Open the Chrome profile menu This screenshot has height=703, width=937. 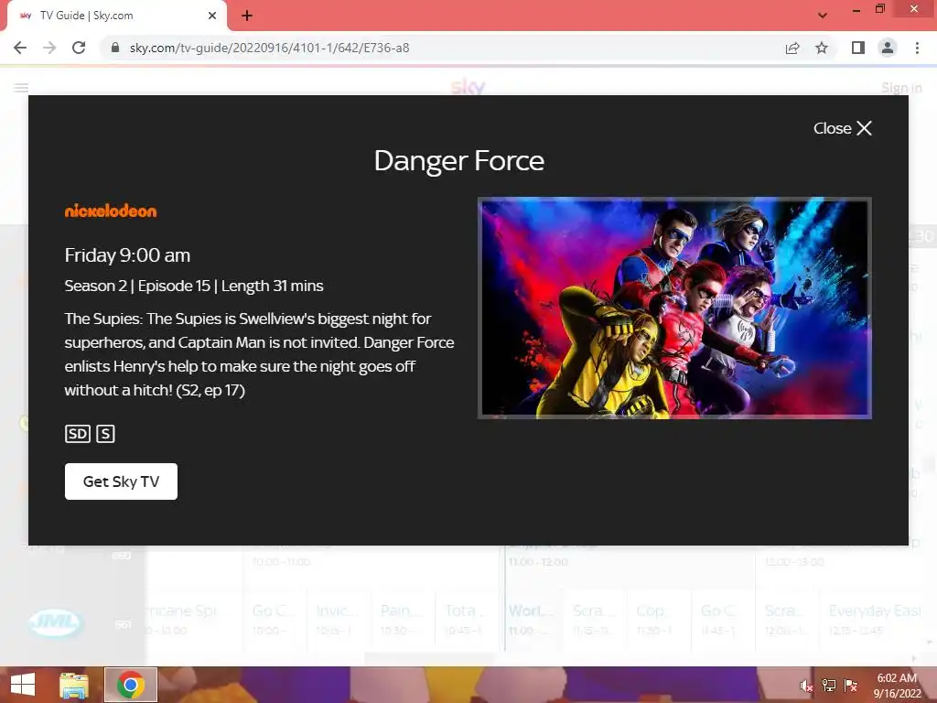[x=888, y=48]
